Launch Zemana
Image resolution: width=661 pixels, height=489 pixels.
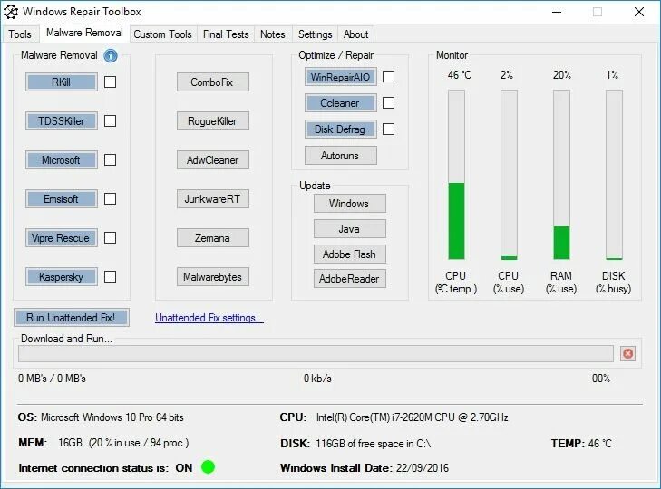(x=213, y=238)
